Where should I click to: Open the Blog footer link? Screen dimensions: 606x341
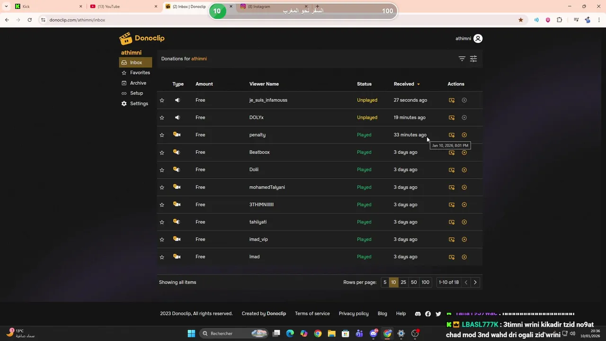coord(382,314)
